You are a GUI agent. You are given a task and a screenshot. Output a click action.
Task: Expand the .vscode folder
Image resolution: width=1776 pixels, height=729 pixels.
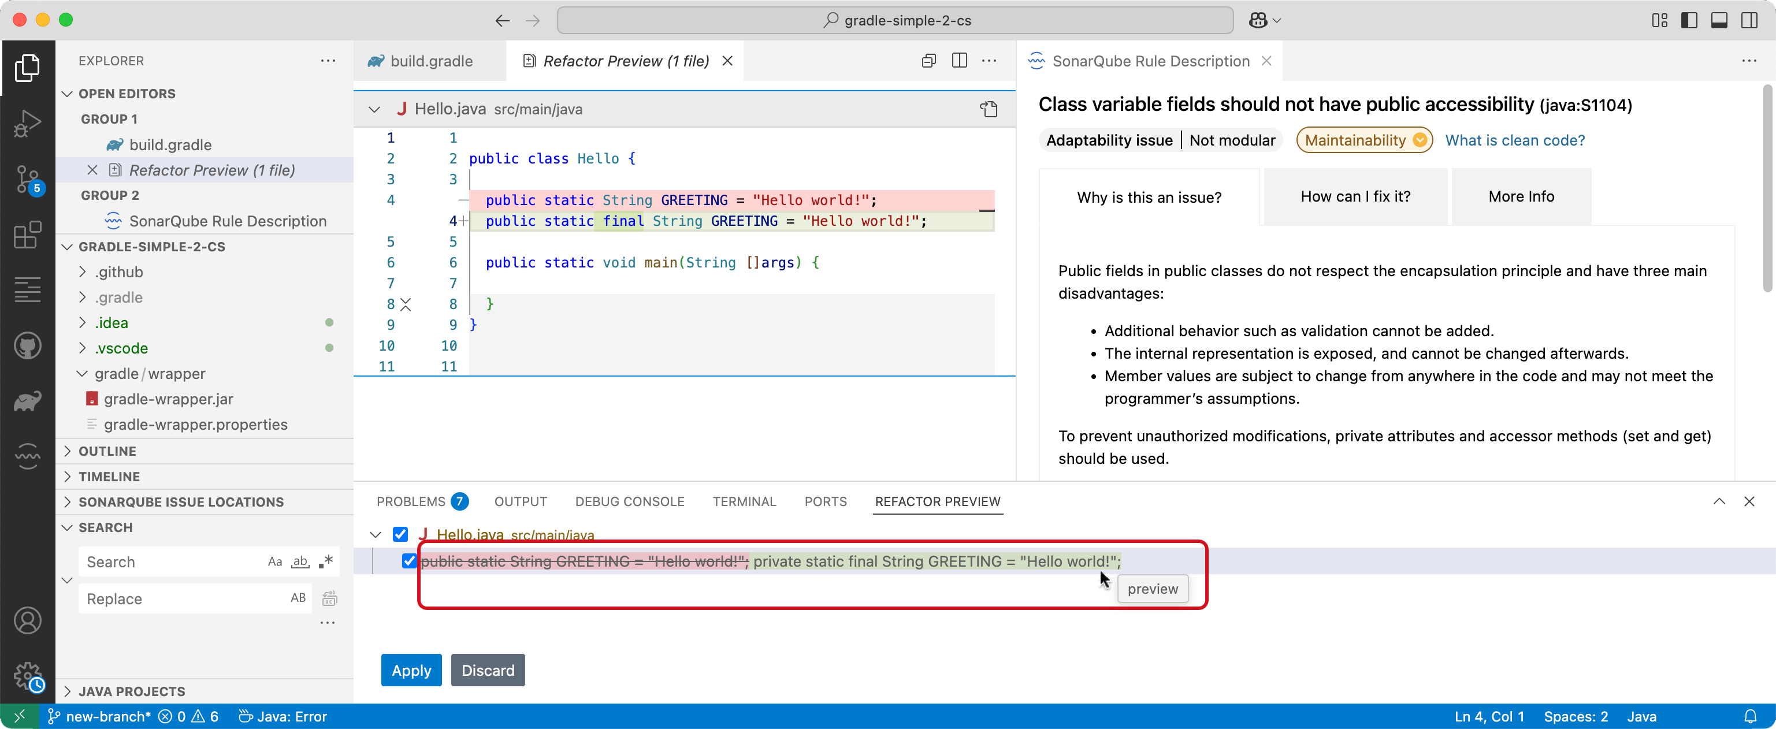tap(83, 348)
